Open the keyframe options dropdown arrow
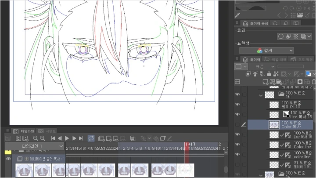 point(149,138)
